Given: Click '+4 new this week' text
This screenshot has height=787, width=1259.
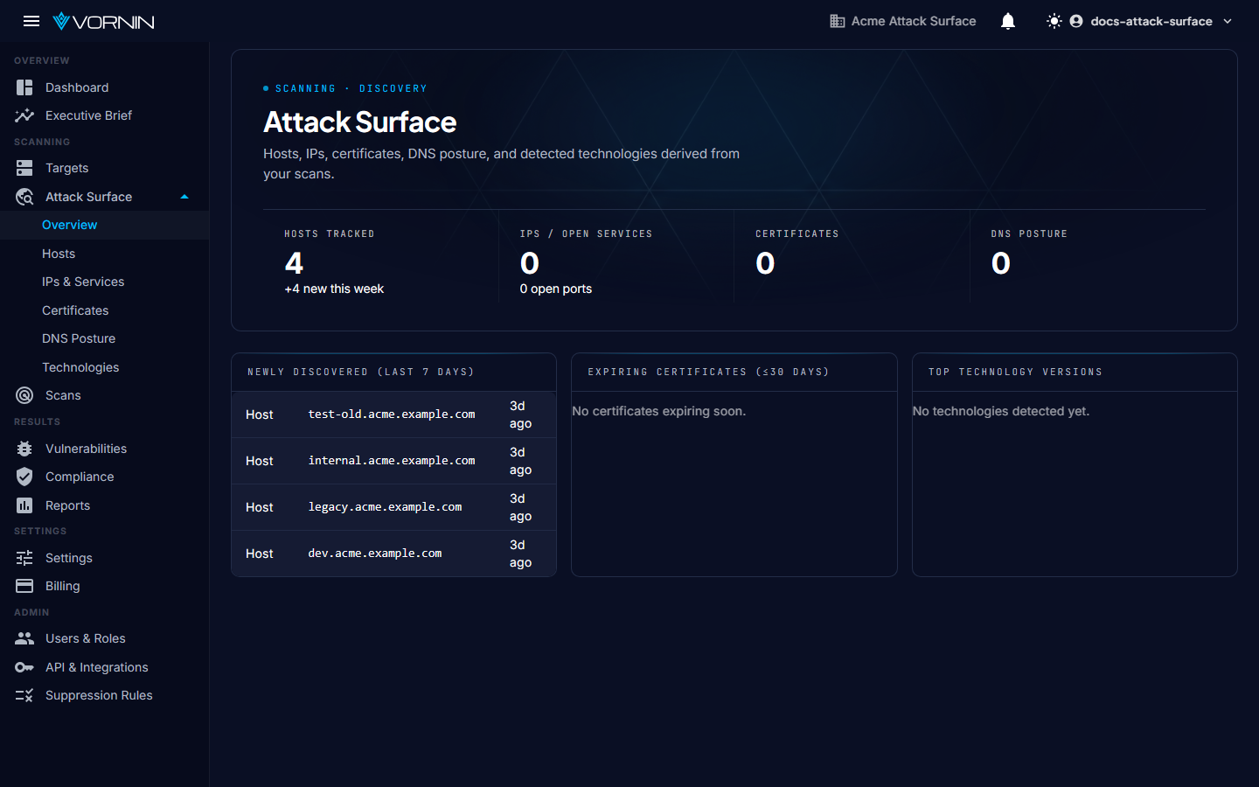Looking at the screenshot, I should tap(334, 289).
